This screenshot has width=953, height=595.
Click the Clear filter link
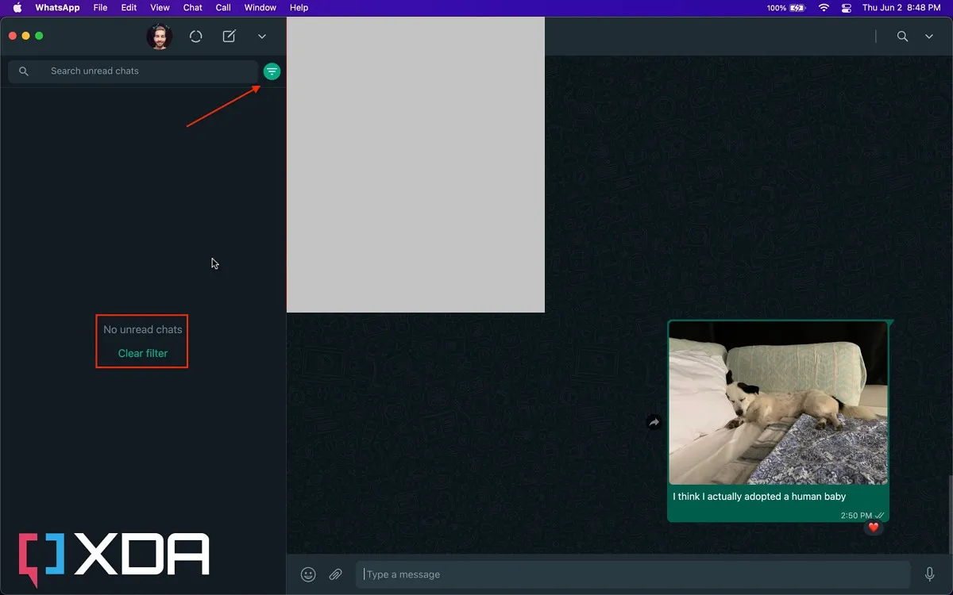coord(143,353)
